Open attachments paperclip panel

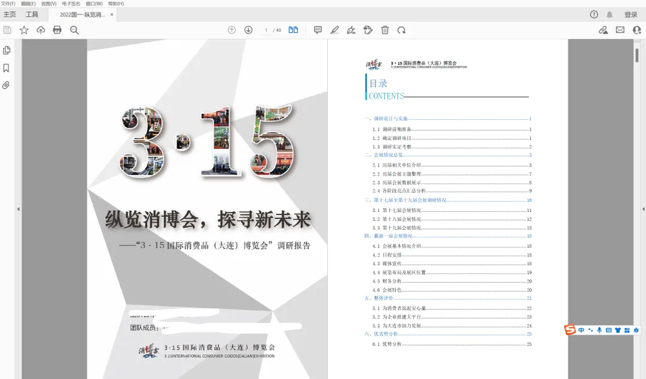tap(6, 86)
